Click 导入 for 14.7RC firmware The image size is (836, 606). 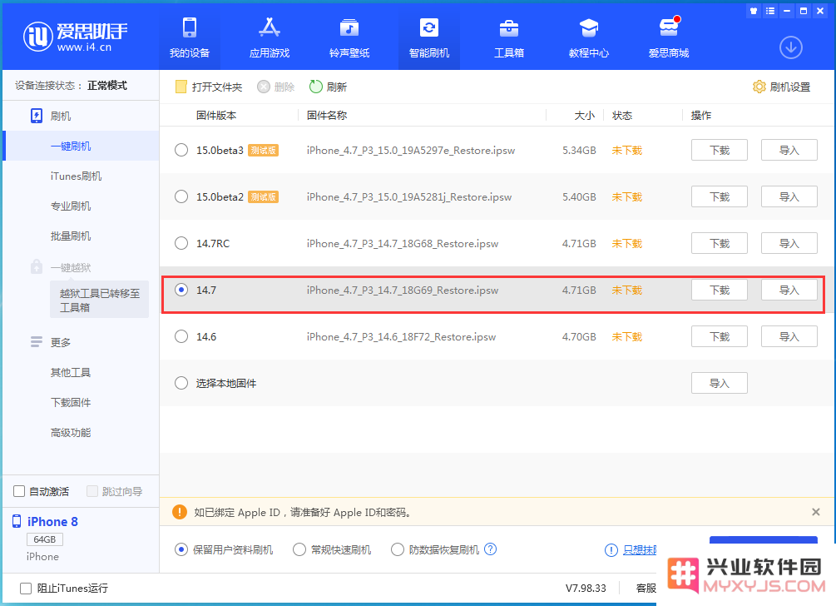point(789,243)
